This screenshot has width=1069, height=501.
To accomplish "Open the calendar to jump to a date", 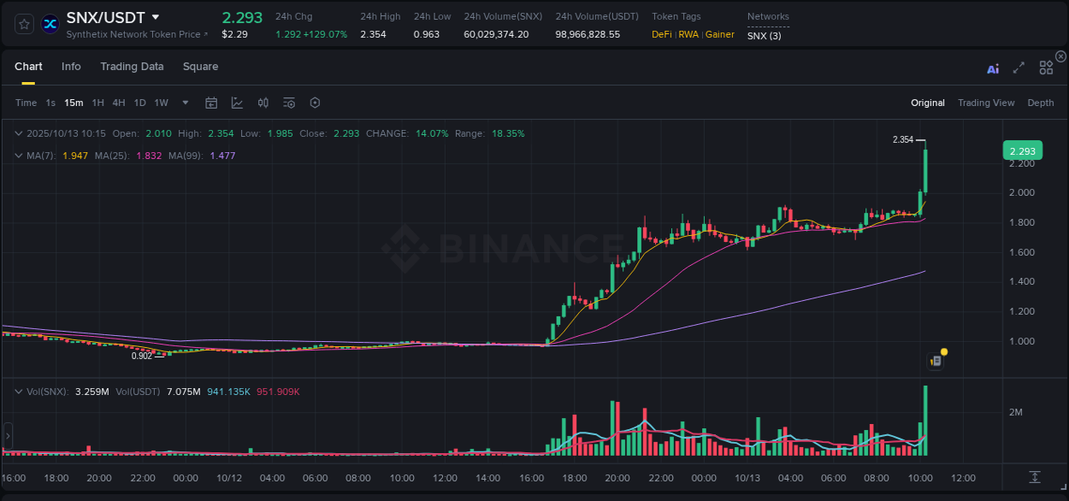I will click(211, 103).
